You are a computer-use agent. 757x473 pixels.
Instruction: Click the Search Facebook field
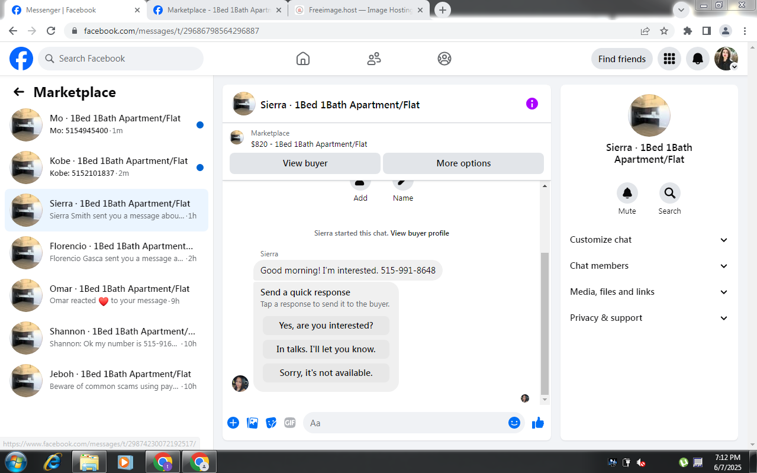(121, 59)
